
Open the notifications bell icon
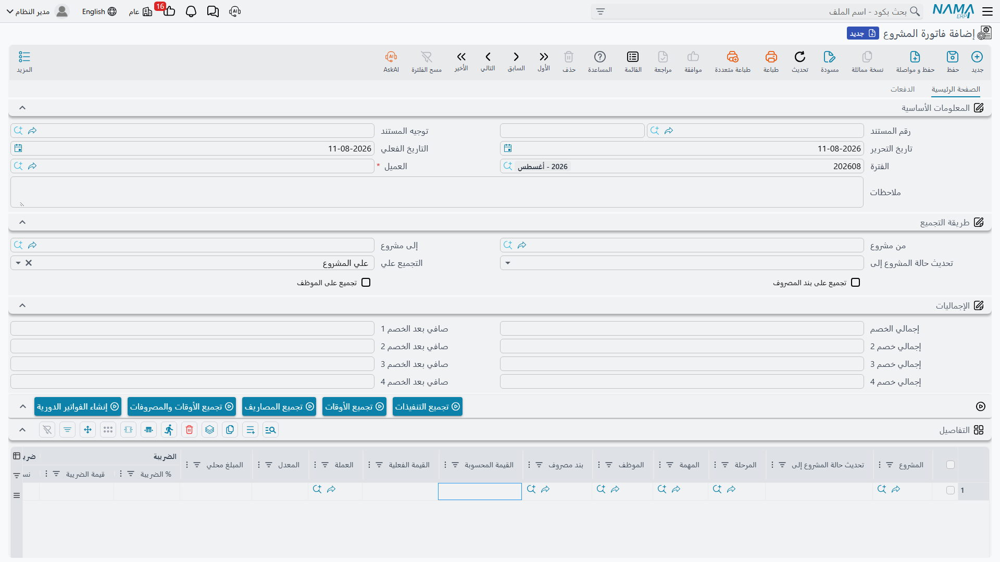click(191, 11)
